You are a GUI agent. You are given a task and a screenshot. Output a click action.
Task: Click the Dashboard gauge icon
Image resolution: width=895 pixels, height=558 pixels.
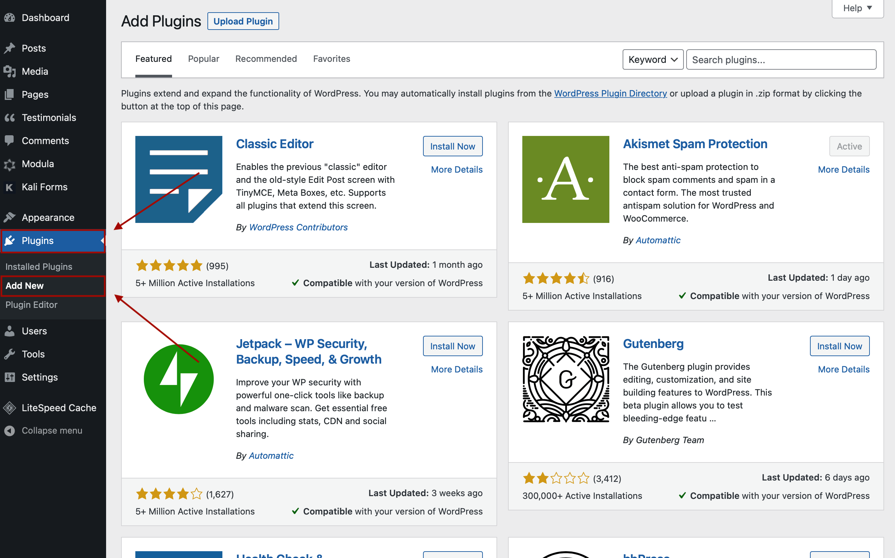coord(10,18)
